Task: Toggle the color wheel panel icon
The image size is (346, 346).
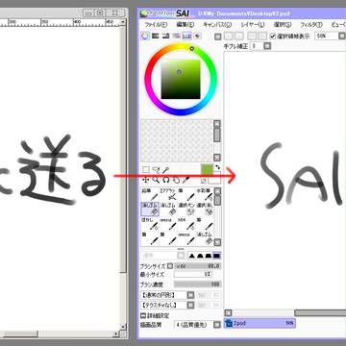Action: click(x=145, y=36)
